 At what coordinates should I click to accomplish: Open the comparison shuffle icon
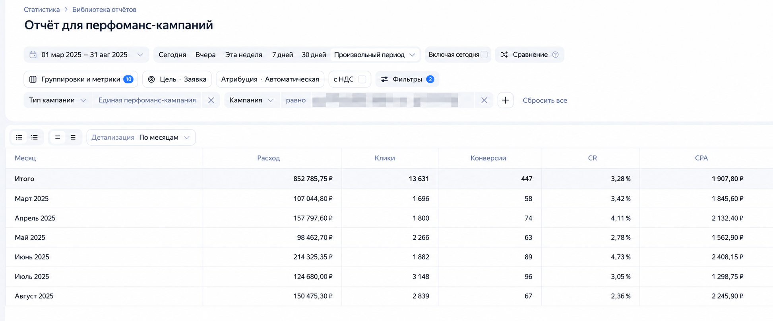504,55
